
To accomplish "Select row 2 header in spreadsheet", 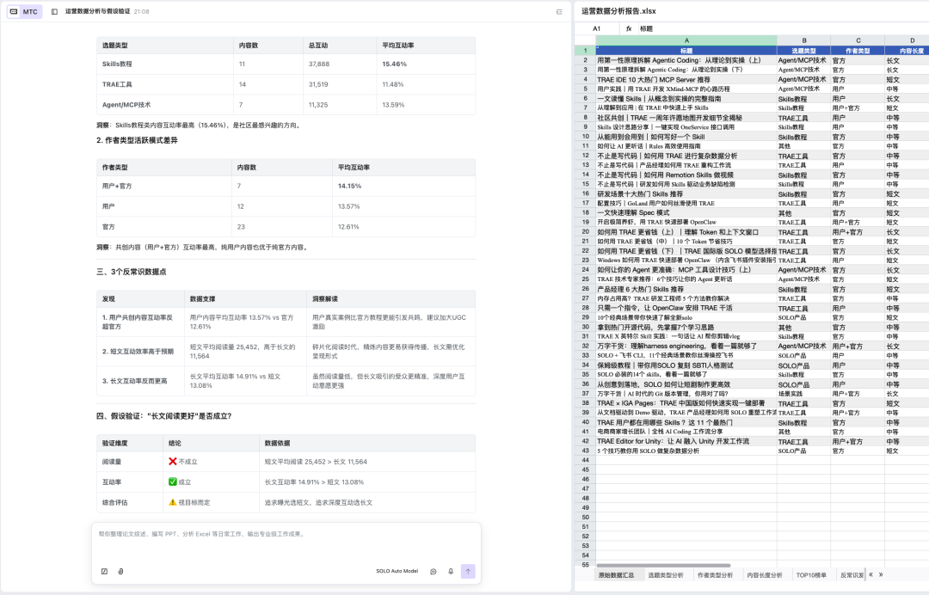I will pos(586,60).
